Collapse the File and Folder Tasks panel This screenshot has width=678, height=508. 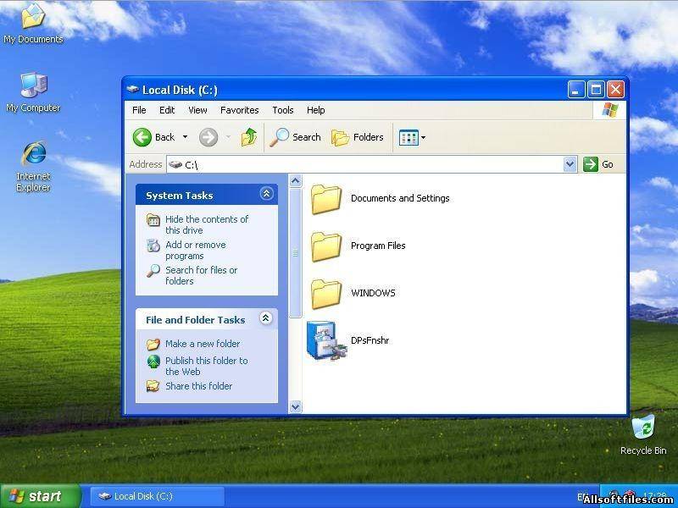tap(266, 318)
